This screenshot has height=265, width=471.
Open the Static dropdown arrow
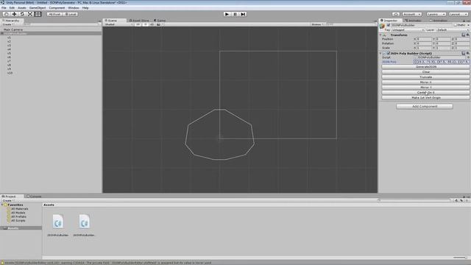(468, 25)
